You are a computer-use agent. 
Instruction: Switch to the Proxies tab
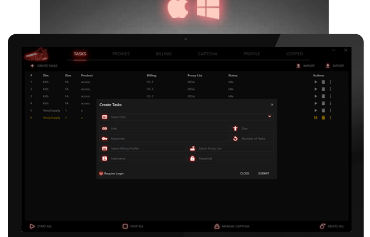click(x=121, y=54)
